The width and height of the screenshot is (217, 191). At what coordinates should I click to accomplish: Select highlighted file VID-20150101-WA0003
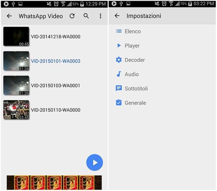click(56, 61)
